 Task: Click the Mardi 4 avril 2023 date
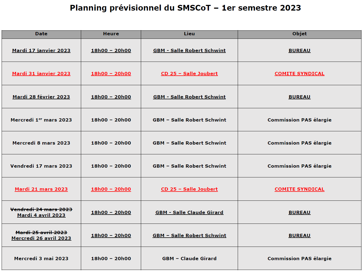tap(41, 215)
